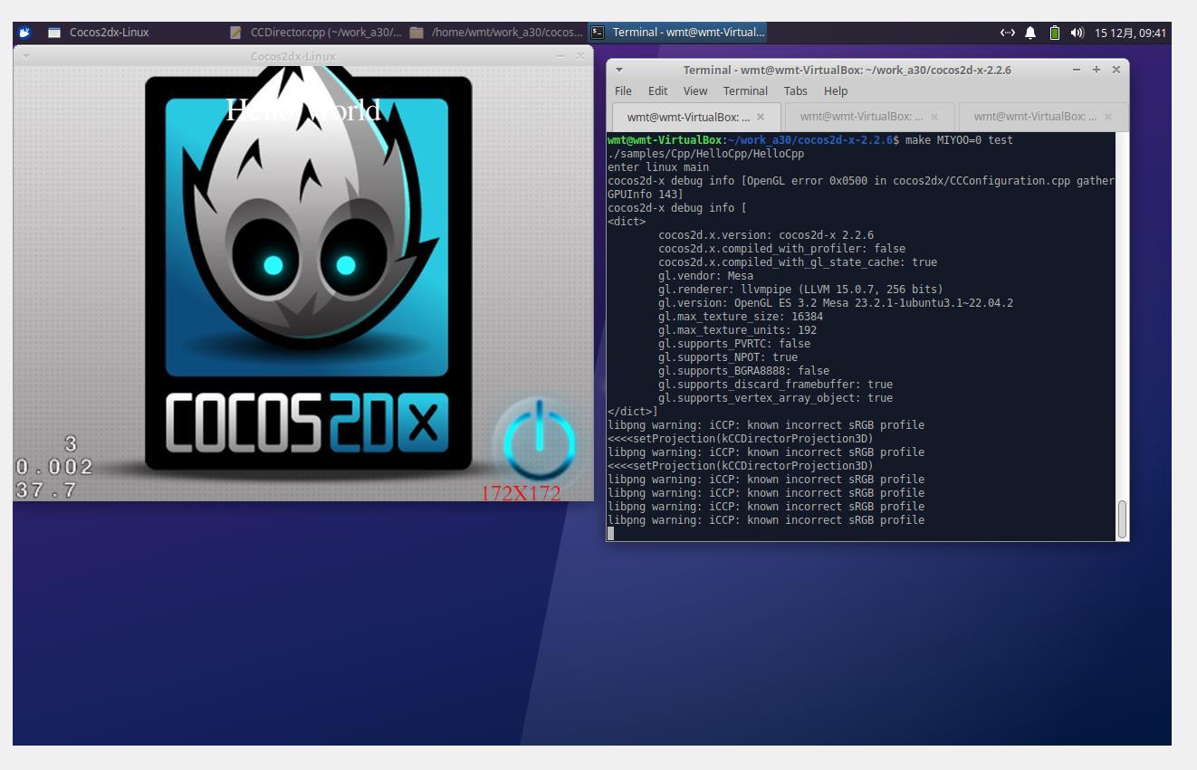
Task: Open the terminal File menu
Action: [623, 90]
